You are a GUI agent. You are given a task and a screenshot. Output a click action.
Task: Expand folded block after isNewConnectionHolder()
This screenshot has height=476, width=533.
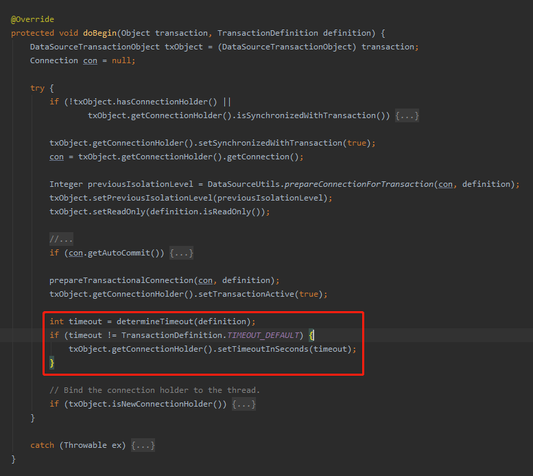(244, 404)
